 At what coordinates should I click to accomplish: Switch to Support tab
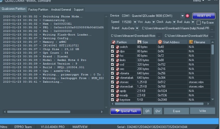[78, 10]
